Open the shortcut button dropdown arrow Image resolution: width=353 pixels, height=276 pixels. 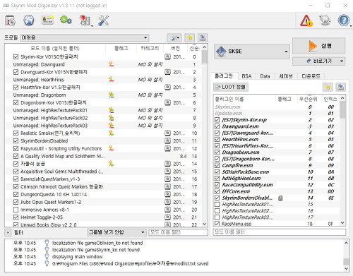pyautogui.click(x=342, y=61)
